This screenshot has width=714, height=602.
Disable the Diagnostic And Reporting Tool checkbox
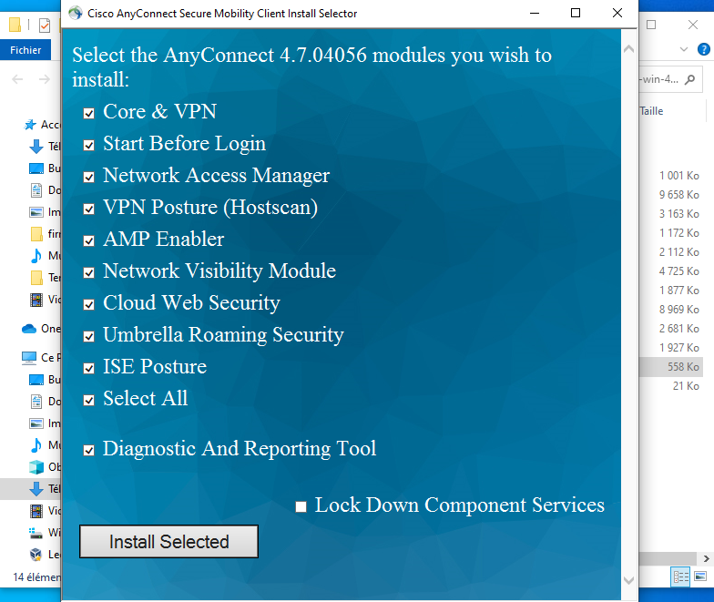pos(88,450)
